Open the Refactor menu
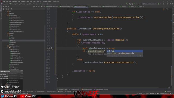Image resolution: width=174 pixels, height=98 pixels. coord(23,1)
